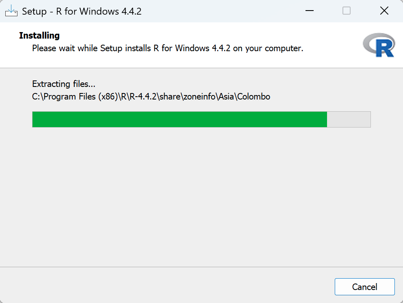
Task: Click the unfilled gray end of progress bar
Action: pyautogui.click(x=349, y=119)
